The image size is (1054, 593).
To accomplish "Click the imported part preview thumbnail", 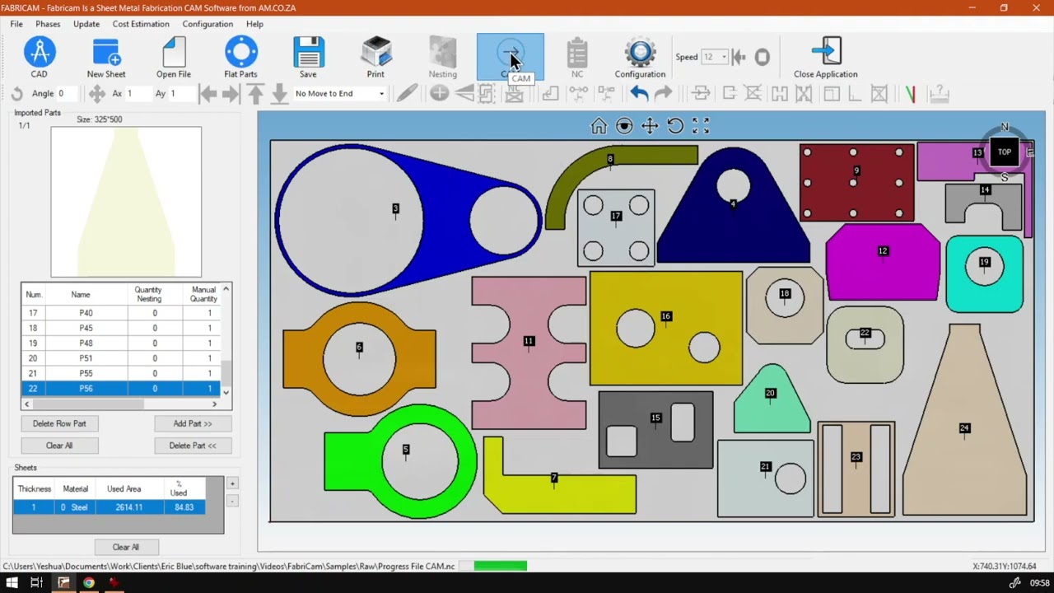I will [x=126, y=202].
